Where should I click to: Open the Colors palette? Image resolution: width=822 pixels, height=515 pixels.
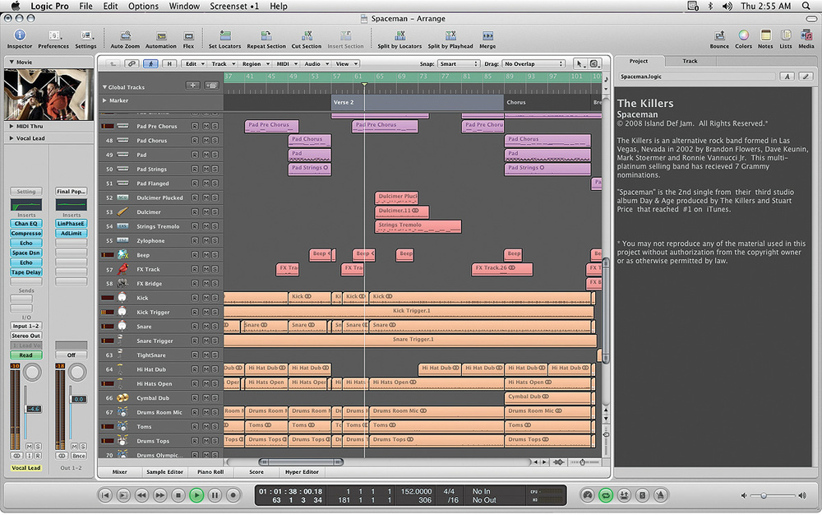pyautogui.click(x=743, y=36)
